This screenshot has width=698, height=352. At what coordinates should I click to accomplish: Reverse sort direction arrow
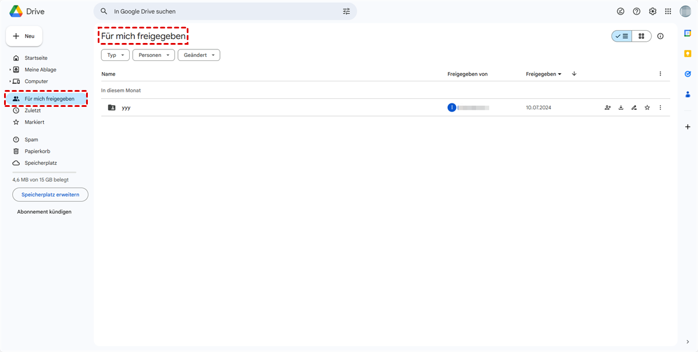point(574,74)
